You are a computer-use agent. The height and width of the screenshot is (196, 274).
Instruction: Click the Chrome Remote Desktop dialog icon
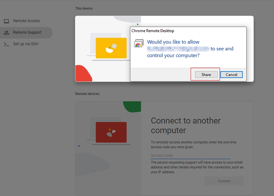[x=139, y=43]
